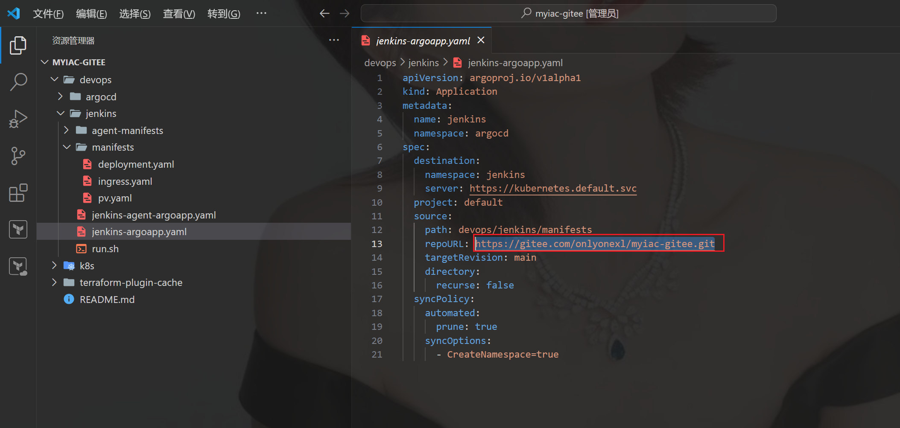The height and width of the screenshot is (428, 900).
Task: Expand the terraform-plugin-cache folder chevron
Action: 54,282
